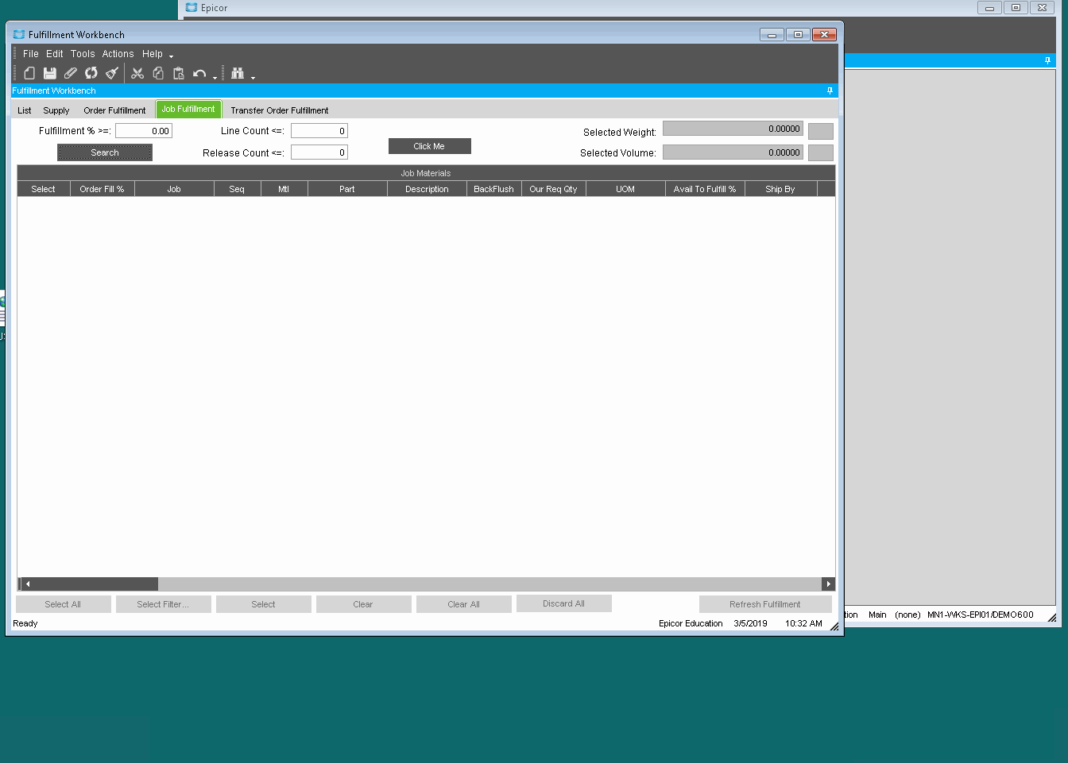Viewport: 1068px width, 763px height.
Task: Click the box beside Selected Weight
Action: pyautogui.click(x=821, y=132)
